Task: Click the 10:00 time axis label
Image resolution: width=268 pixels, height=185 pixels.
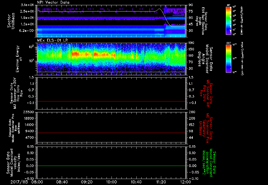Action: (111, 182)
